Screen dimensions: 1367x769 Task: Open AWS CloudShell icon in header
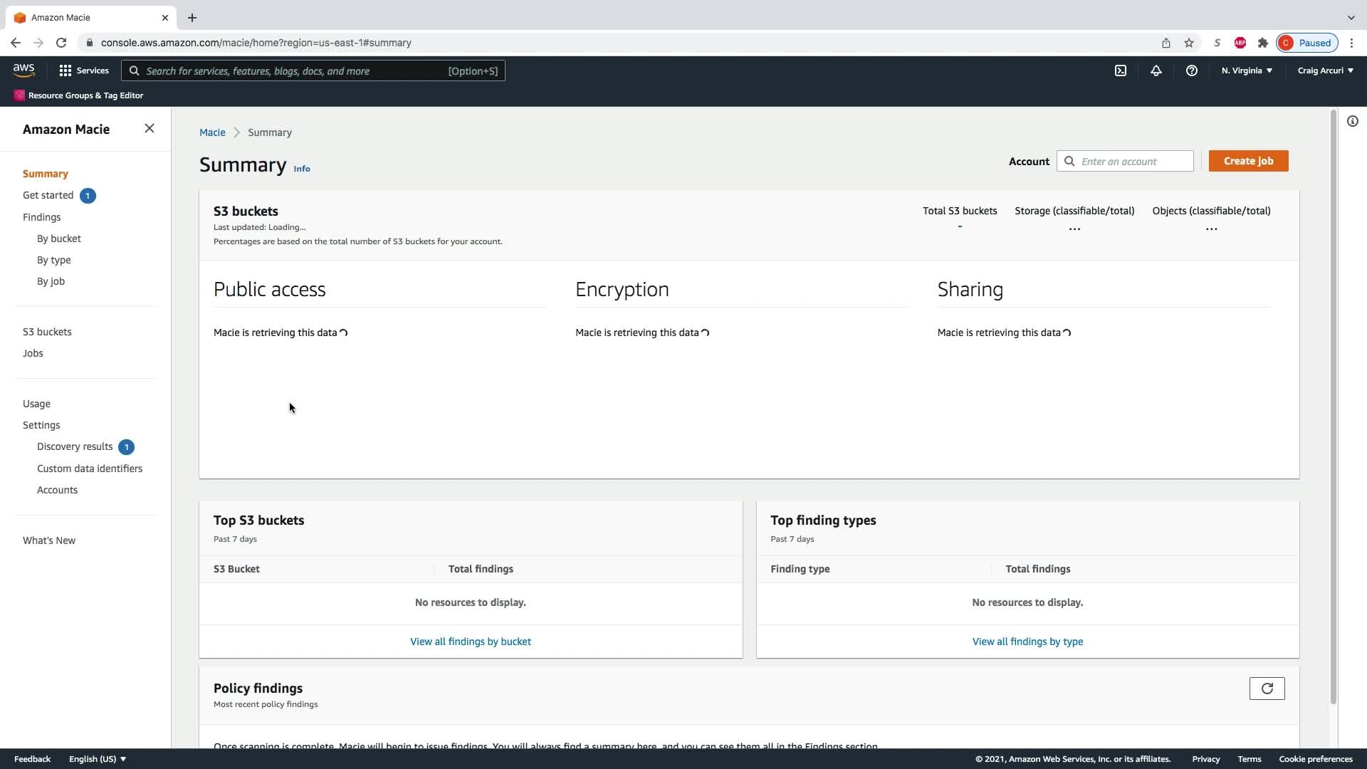(x=1121, y=70)
